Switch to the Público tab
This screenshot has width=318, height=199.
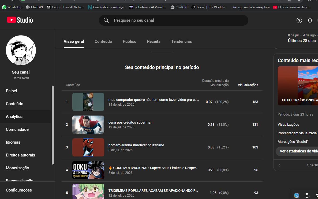coord(129,41)
